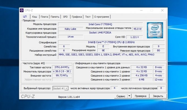The width and height of the screenshot is (187, 110).
Task: Expand the Сервис dropdown arrow
Action: point(129,96)
